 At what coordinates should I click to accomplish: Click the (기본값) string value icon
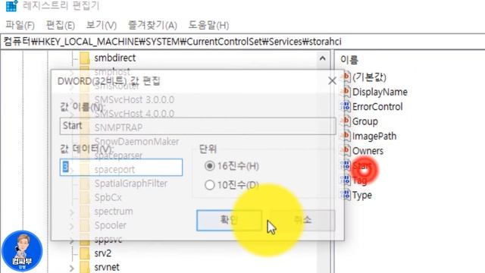(x=346, y=77)
